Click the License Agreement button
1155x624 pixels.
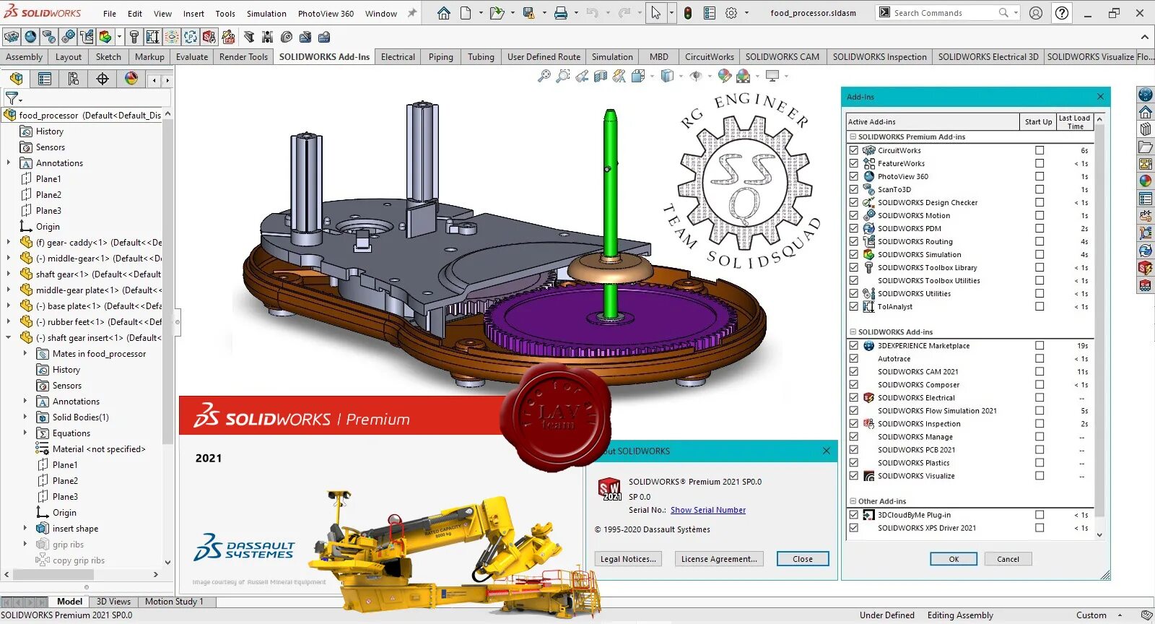719,559
